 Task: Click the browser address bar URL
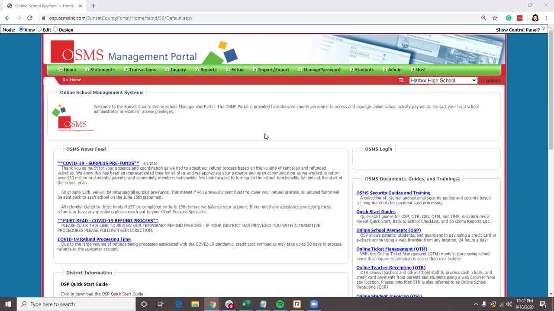pos(121,18)
